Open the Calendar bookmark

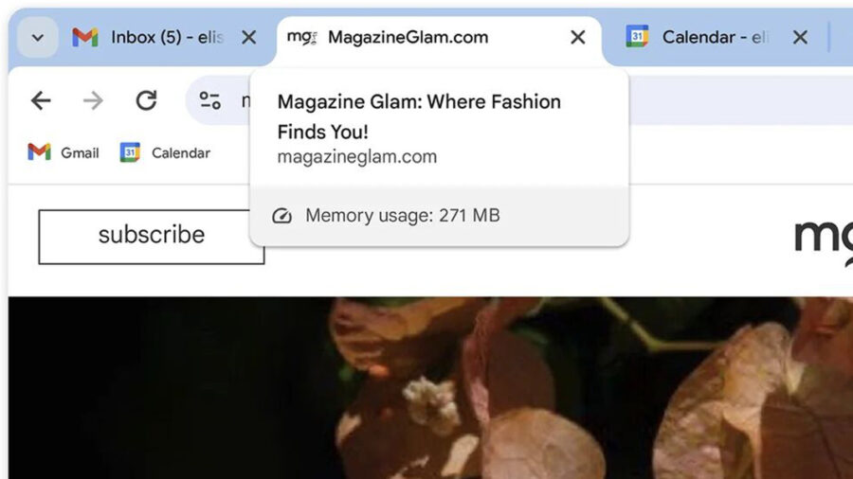[x=165, y=152]
